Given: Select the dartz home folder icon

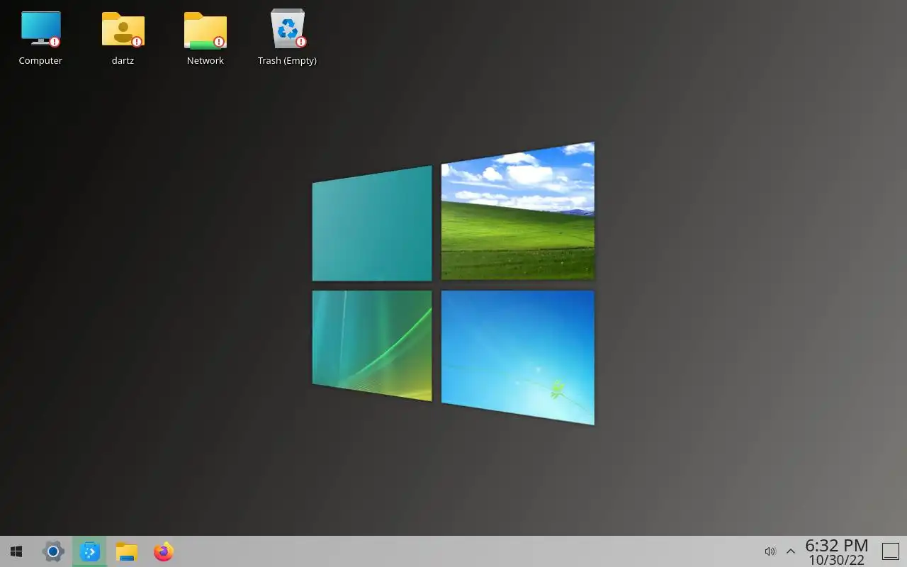Looking at the screenshot, I should point(123,28).
